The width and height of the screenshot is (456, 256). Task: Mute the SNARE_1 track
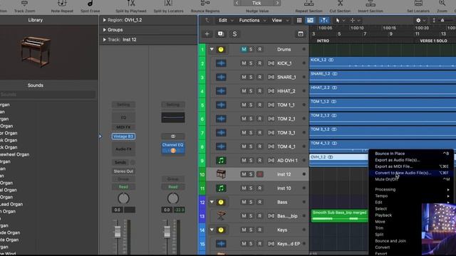pos(244,78)
